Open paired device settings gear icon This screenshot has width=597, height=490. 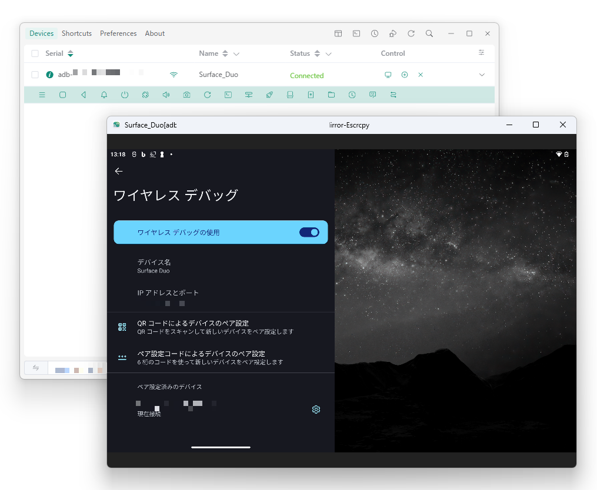(x=316, y=410)
